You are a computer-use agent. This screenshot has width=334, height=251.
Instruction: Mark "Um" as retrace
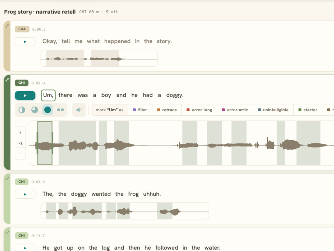167,110
